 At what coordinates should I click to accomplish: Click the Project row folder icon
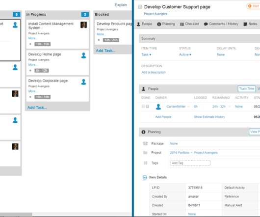pyautogui.click(x=145, y=153)
